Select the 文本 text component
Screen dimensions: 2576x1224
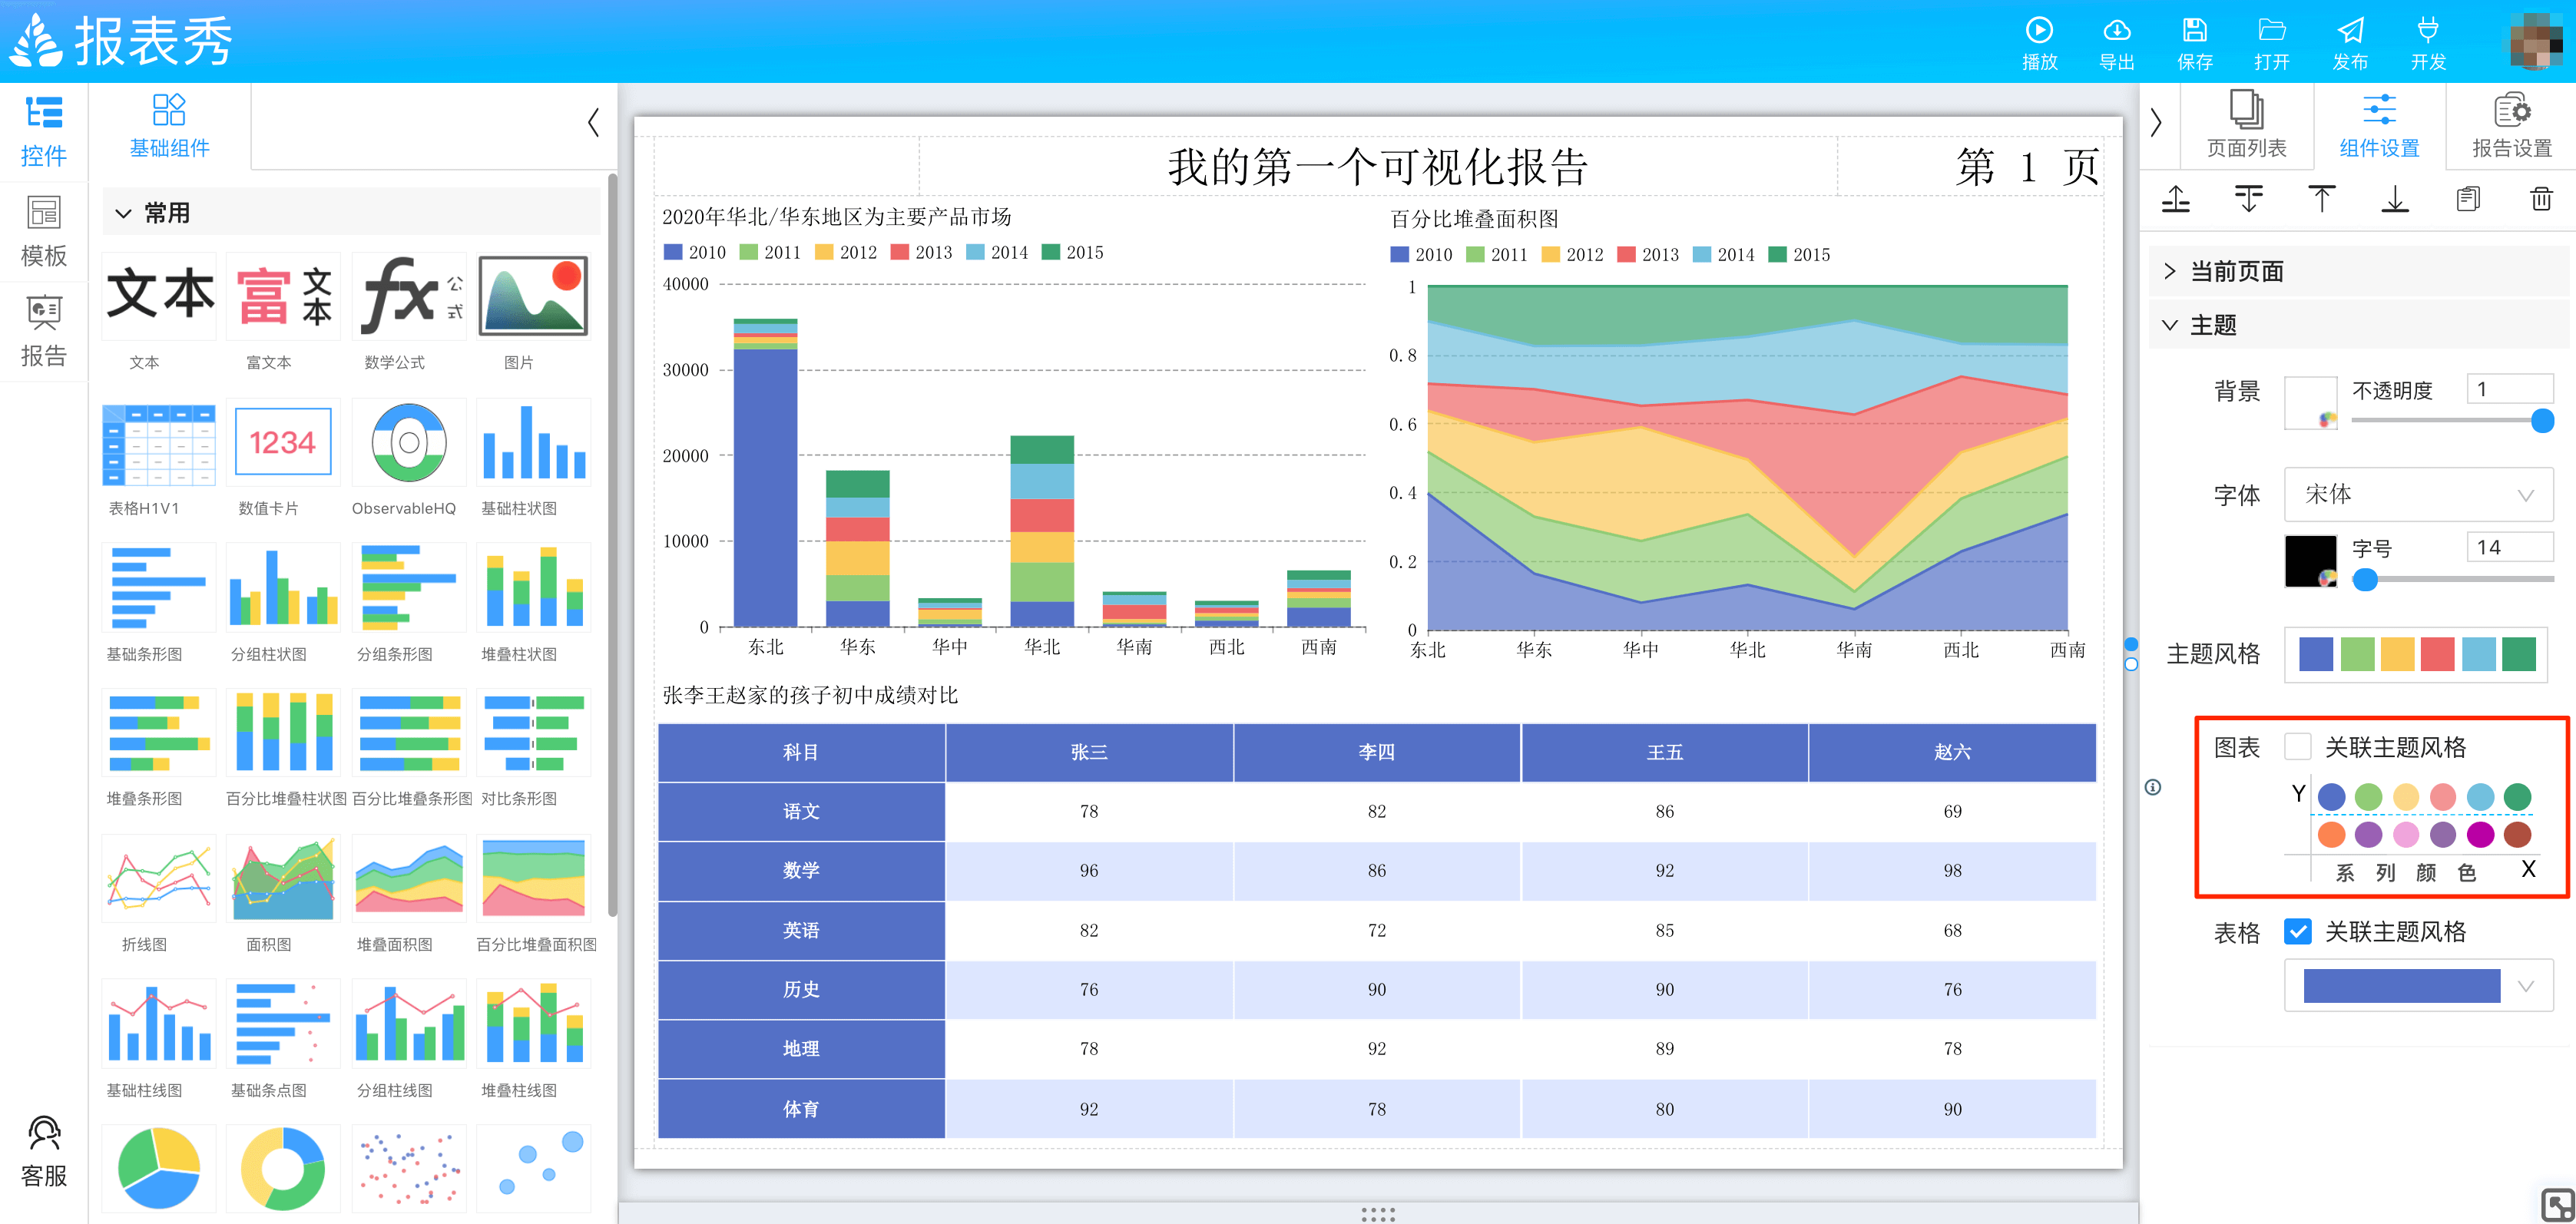pyautogui.click(x=159, y=296)
